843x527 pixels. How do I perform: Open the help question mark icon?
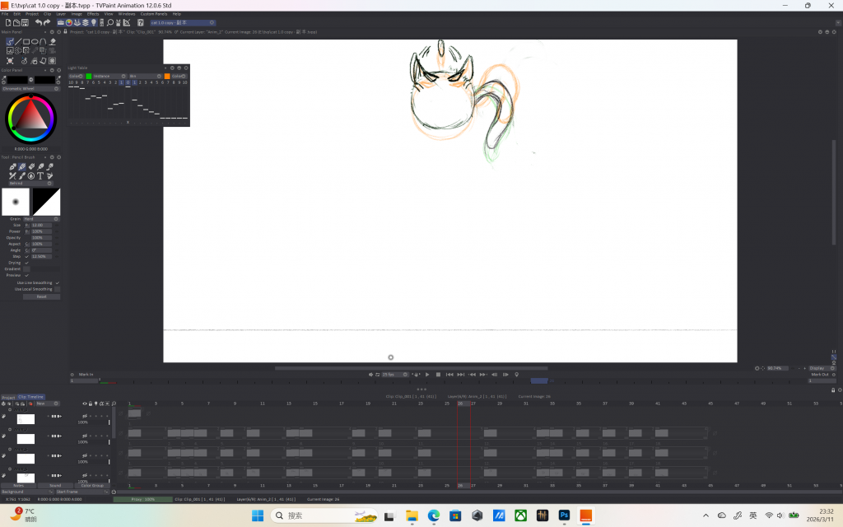coord(140,22)
